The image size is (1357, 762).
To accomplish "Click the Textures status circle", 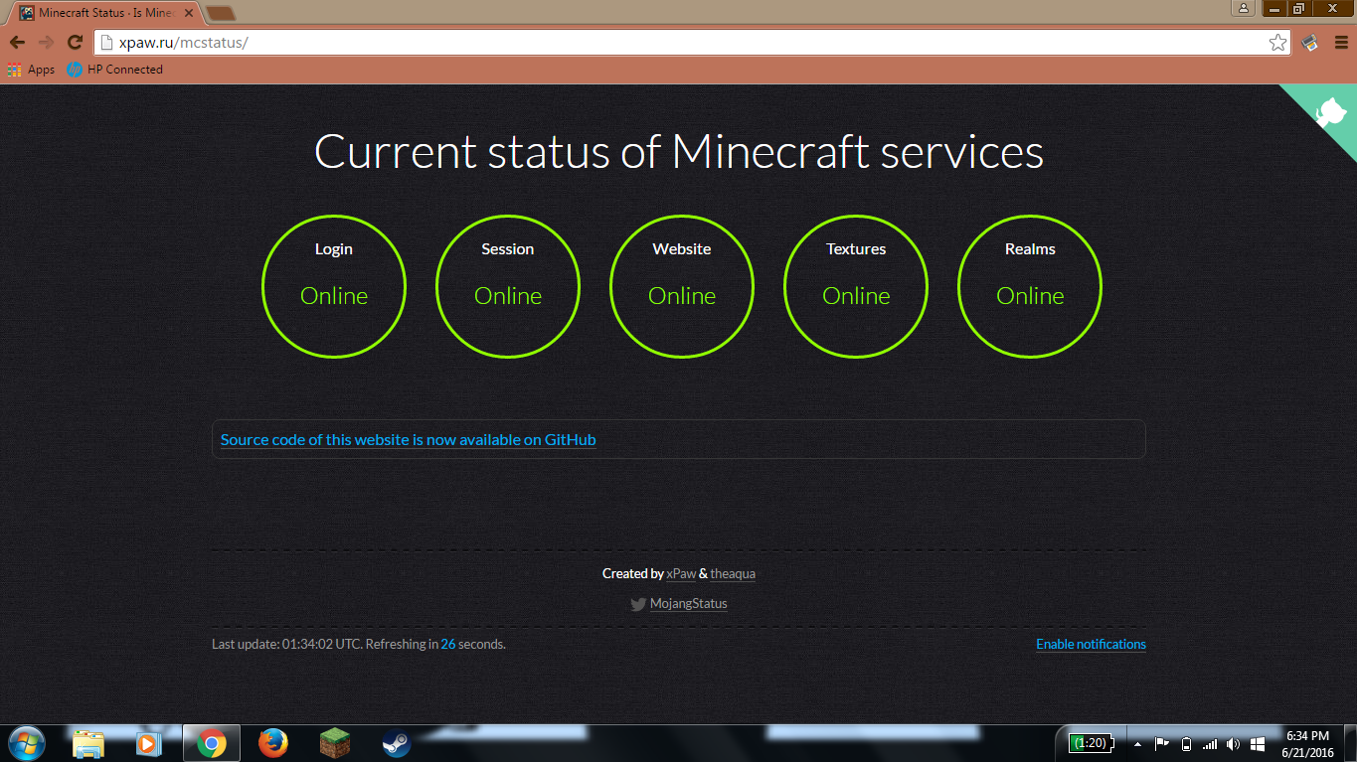I will click(x=856, y=286).
